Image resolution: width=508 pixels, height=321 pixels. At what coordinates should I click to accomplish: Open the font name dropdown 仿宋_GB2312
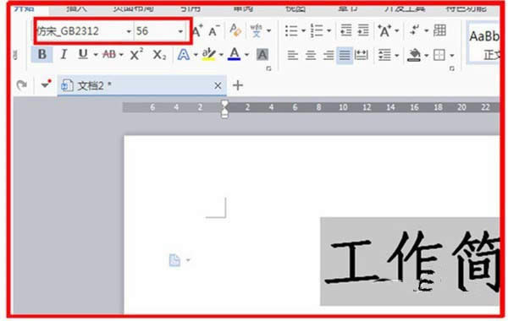coord(84,31)
